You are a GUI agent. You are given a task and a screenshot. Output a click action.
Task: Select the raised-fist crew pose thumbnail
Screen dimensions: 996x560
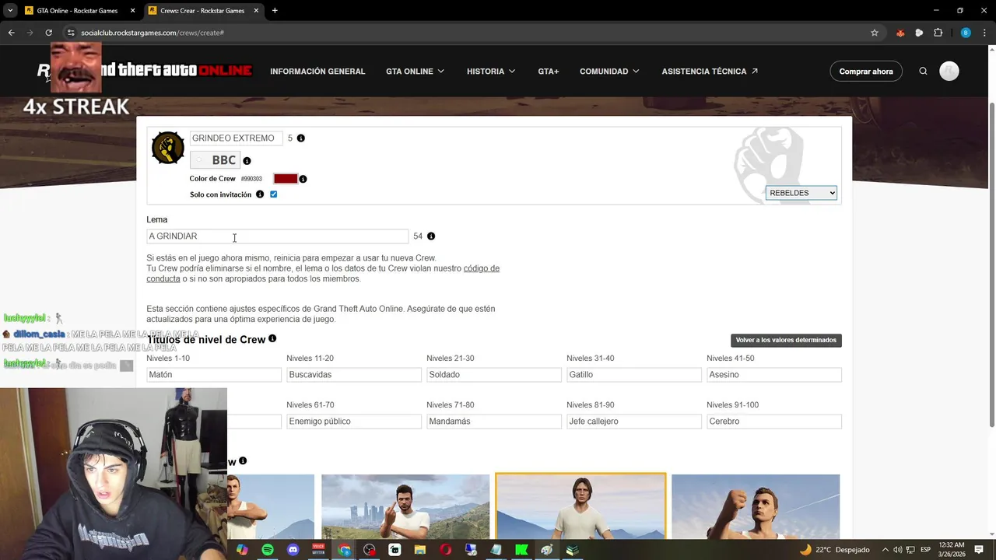tap(756, 506)
